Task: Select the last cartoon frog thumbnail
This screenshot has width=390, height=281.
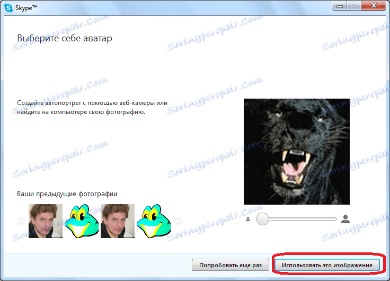Action: (x=154, y=221)
